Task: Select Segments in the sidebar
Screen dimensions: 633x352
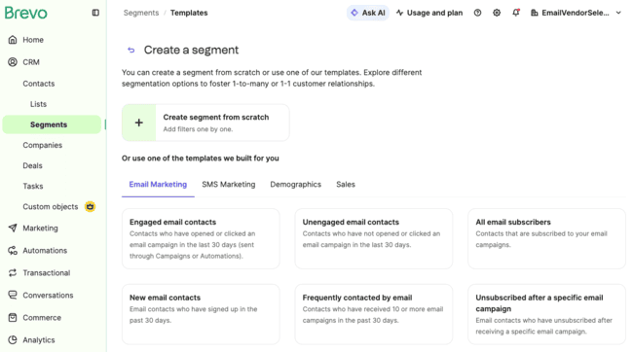Action: 52,124
